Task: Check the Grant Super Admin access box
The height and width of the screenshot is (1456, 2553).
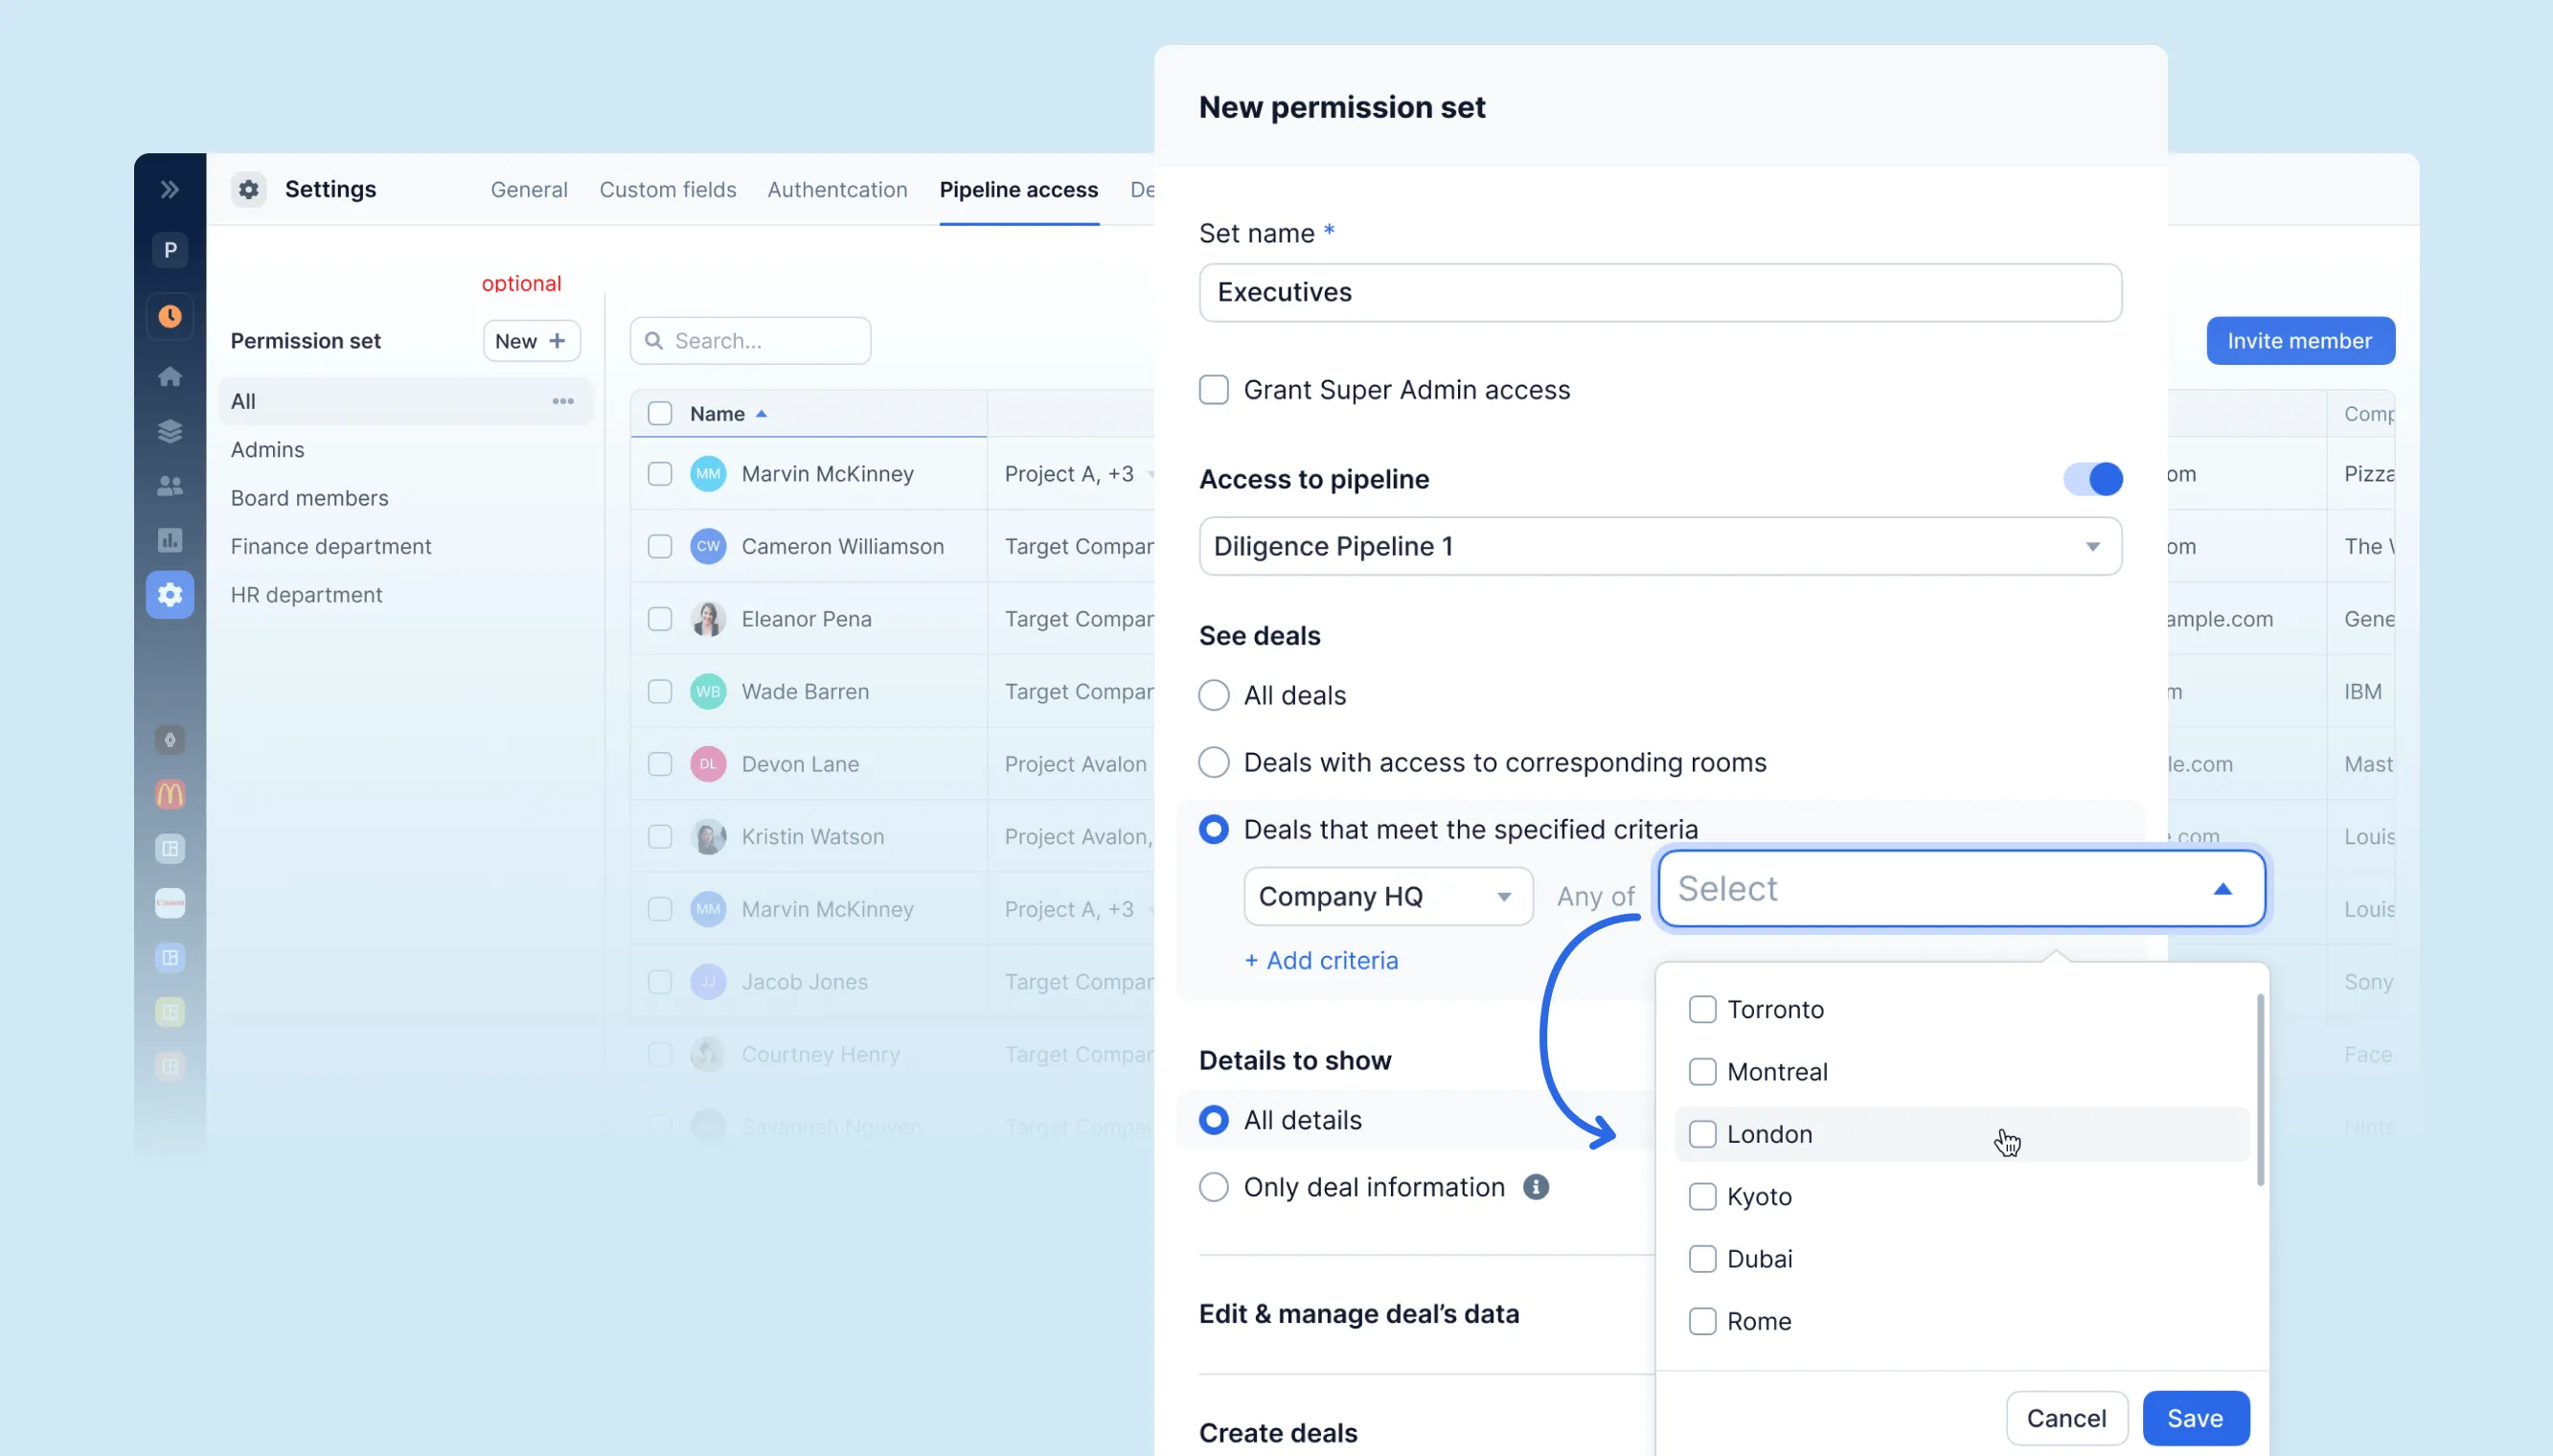Action: pos(1214,389)
